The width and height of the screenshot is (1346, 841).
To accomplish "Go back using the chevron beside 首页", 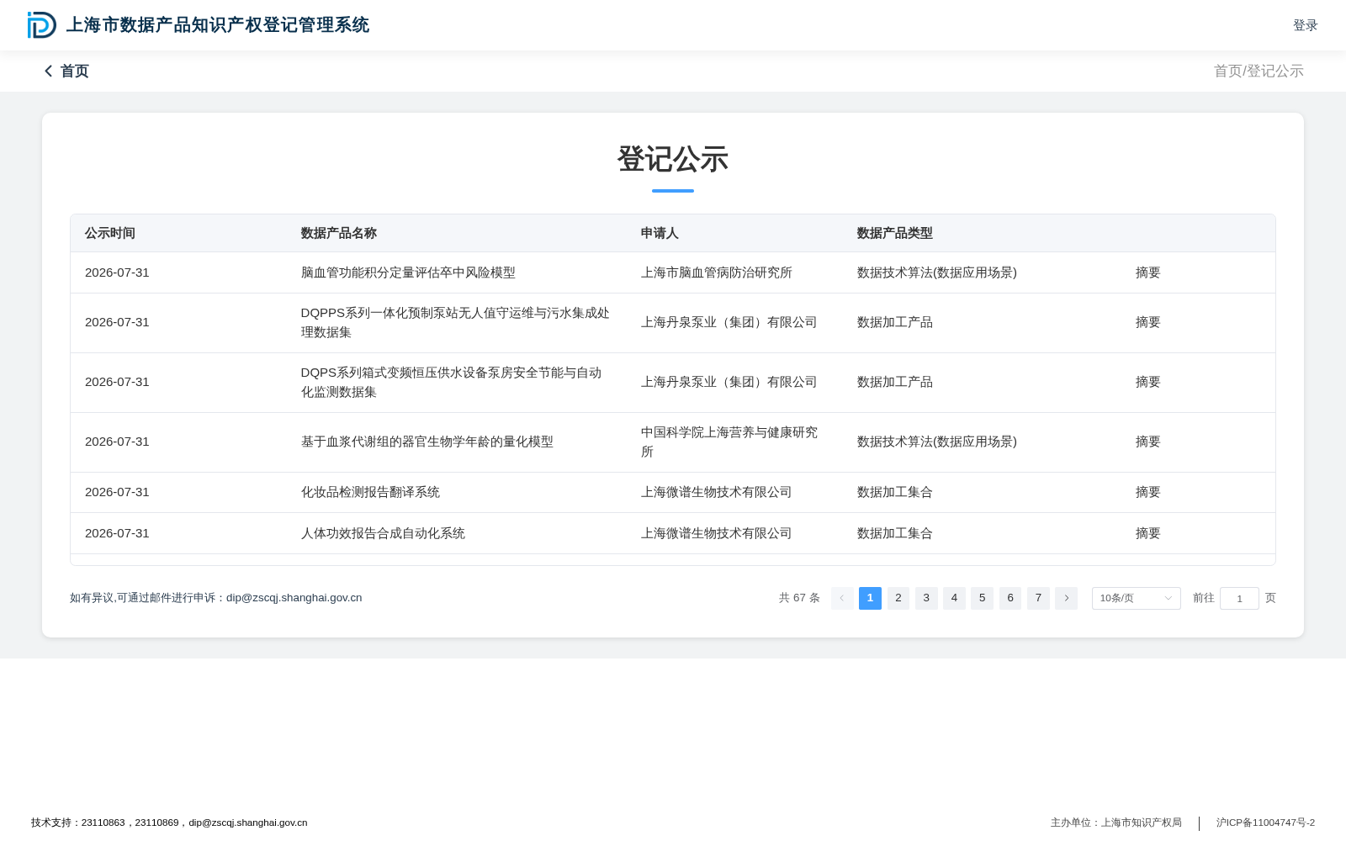I will pyautogui.click(x=49, y=71).
